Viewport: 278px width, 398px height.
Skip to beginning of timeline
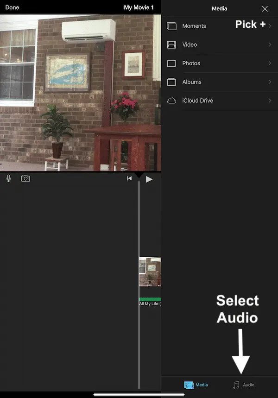pyautogui.click(x=129, y=178)
